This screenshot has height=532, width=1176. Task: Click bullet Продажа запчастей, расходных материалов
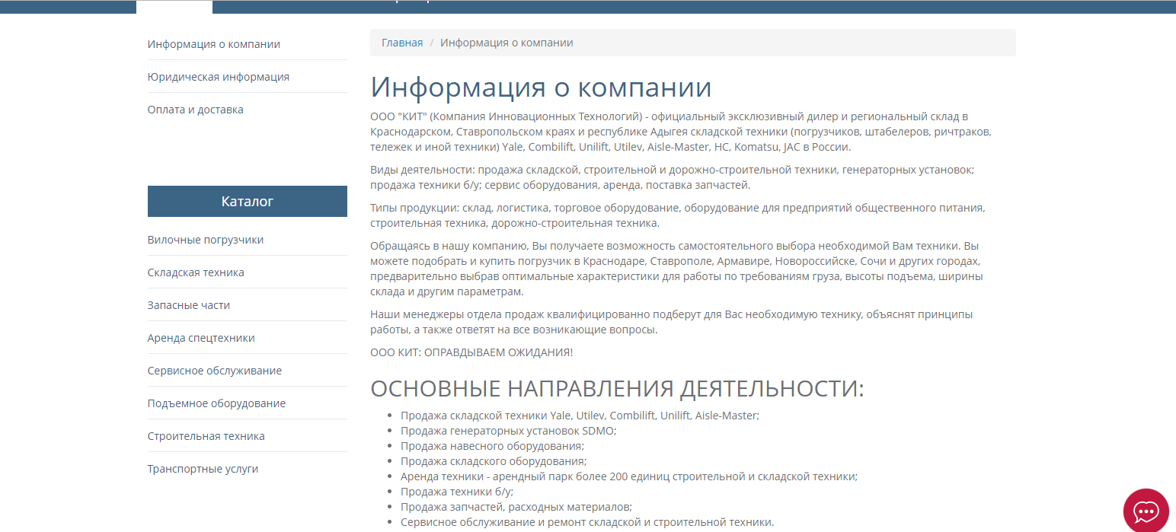pos(516,507)
